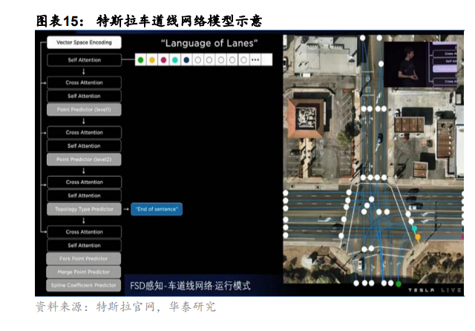The height and width of the screenshot is (331, 475).
Task: Click the caption "FSD感知-车道线网络·运行模式"
Action: pyautogui.click(x=190, y=286)
